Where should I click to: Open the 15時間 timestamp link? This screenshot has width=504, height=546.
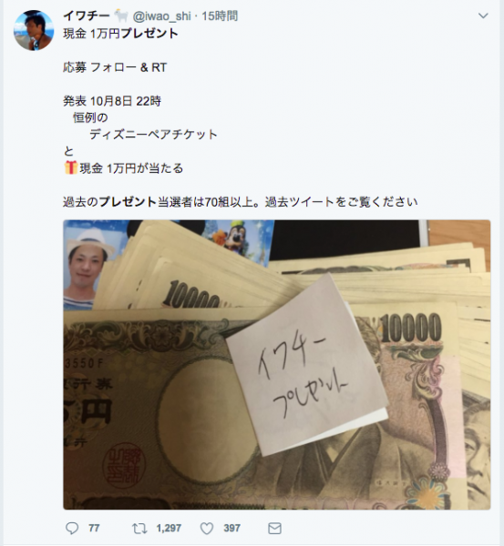click(220, 16)
